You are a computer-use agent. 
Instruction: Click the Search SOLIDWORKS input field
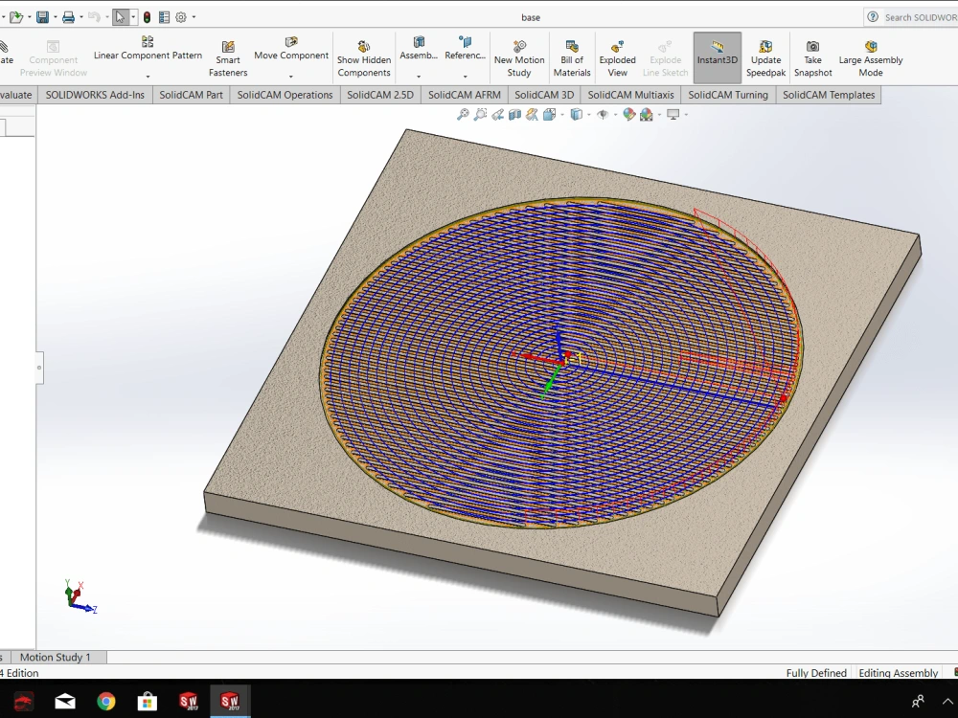click(x=919, y=17)
